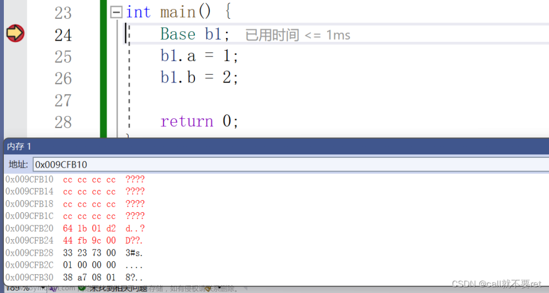Image resolution: width=549 pixels, height=293 pixels.
Task: Select memory address row 0x009CFB1C
Action: pos(75,216)
